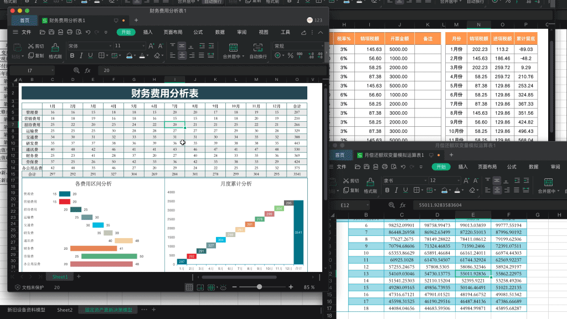Open the 插入 tab in the front window
This screenshot has width=567, height=319.
(148, 32)
